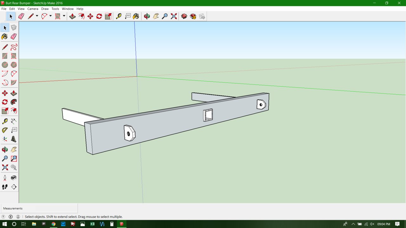This screenshot has width=406, height=228.
Task: Expand the Line tool dropdown arrow
Action: (37, 16)
